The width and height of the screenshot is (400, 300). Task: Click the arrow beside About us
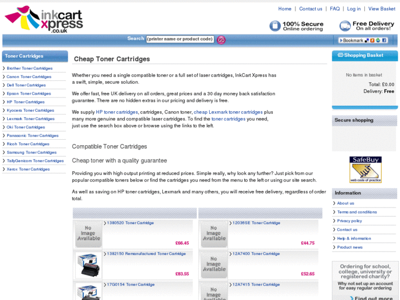334,203
